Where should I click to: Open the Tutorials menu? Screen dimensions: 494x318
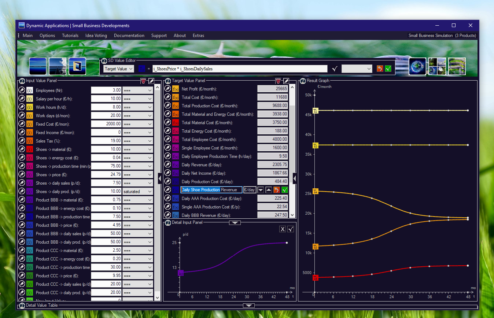coord(70,36)
